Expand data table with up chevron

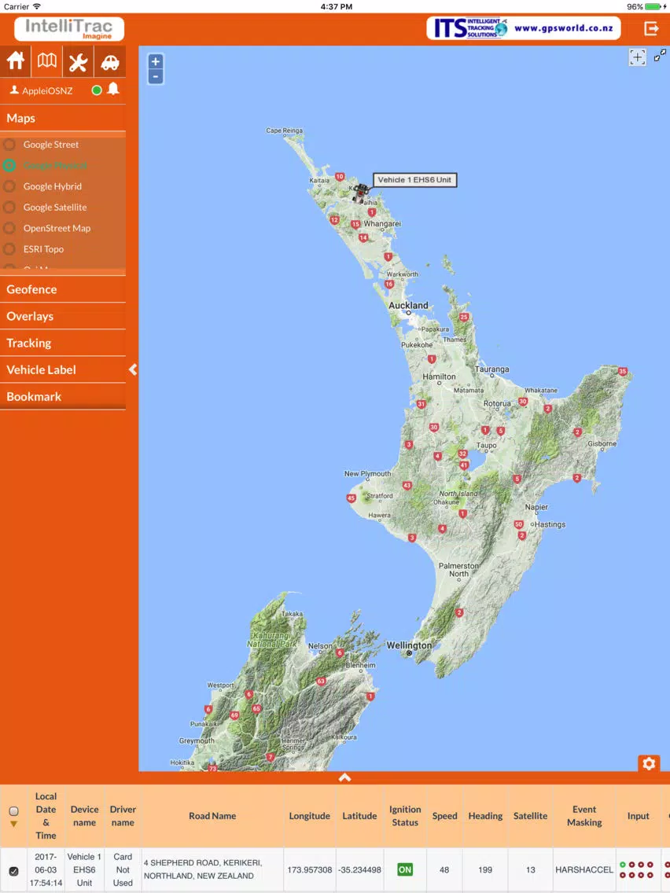[344, 777]
